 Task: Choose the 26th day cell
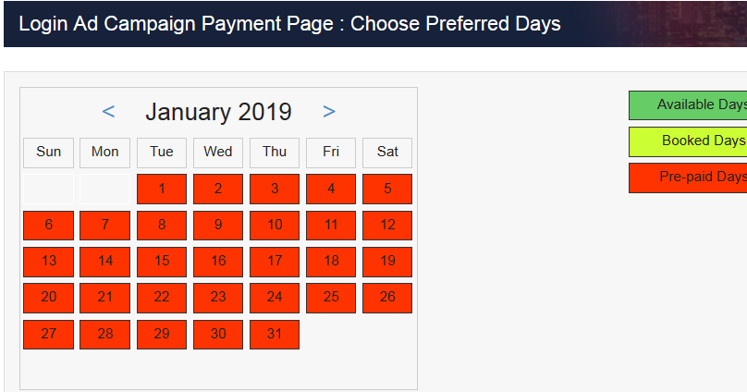point(387,298)
